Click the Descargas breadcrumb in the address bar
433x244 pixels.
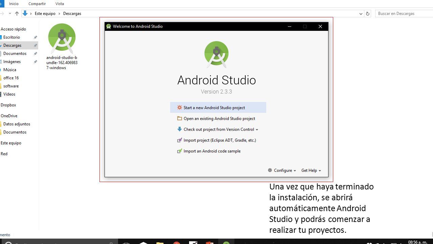[72, 14]
